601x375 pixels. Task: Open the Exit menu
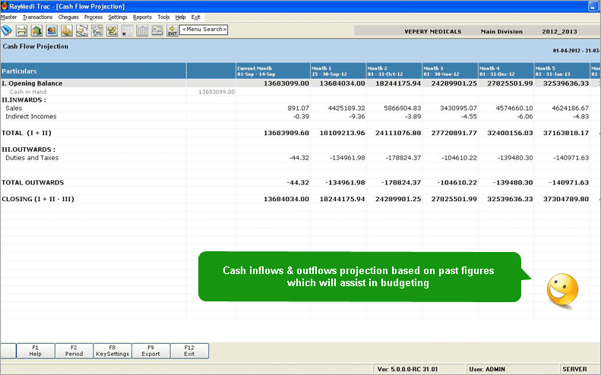(196, 17)
